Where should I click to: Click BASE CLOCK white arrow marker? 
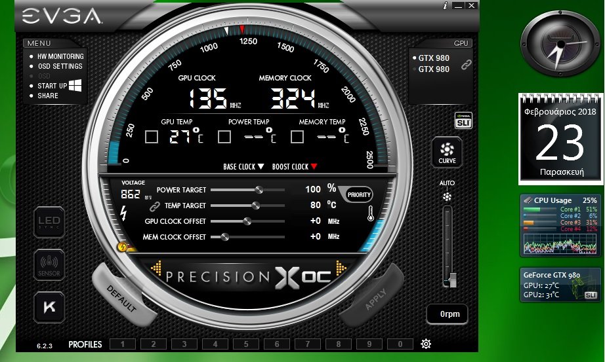point(261,167)
